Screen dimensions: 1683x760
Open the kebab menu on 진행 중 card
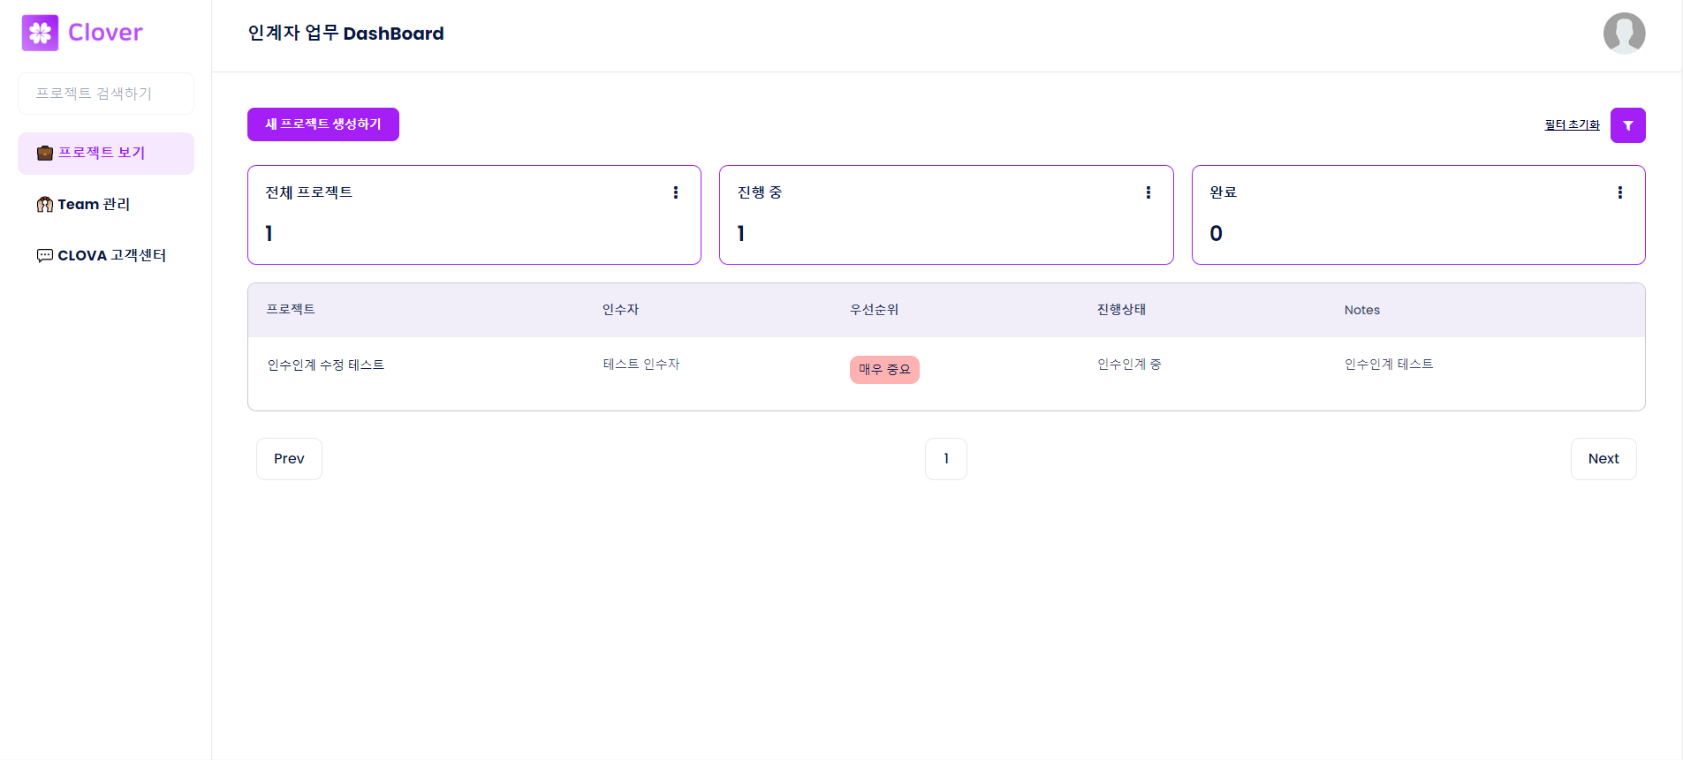tap(1148, 192)
